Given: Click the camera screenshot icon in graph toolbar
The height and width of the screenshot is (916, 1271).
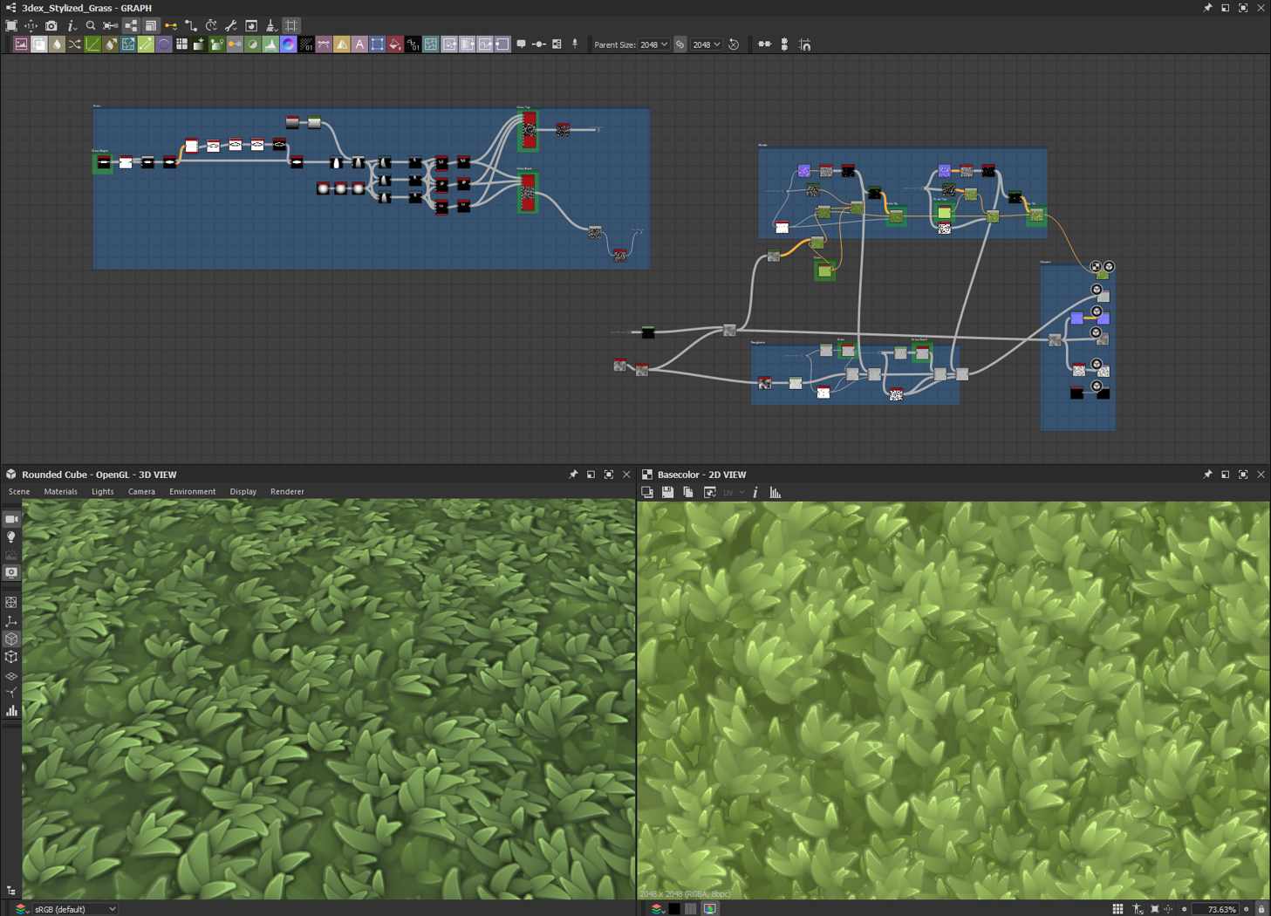Looking at the screenshot, I should (x=51, y=26).
